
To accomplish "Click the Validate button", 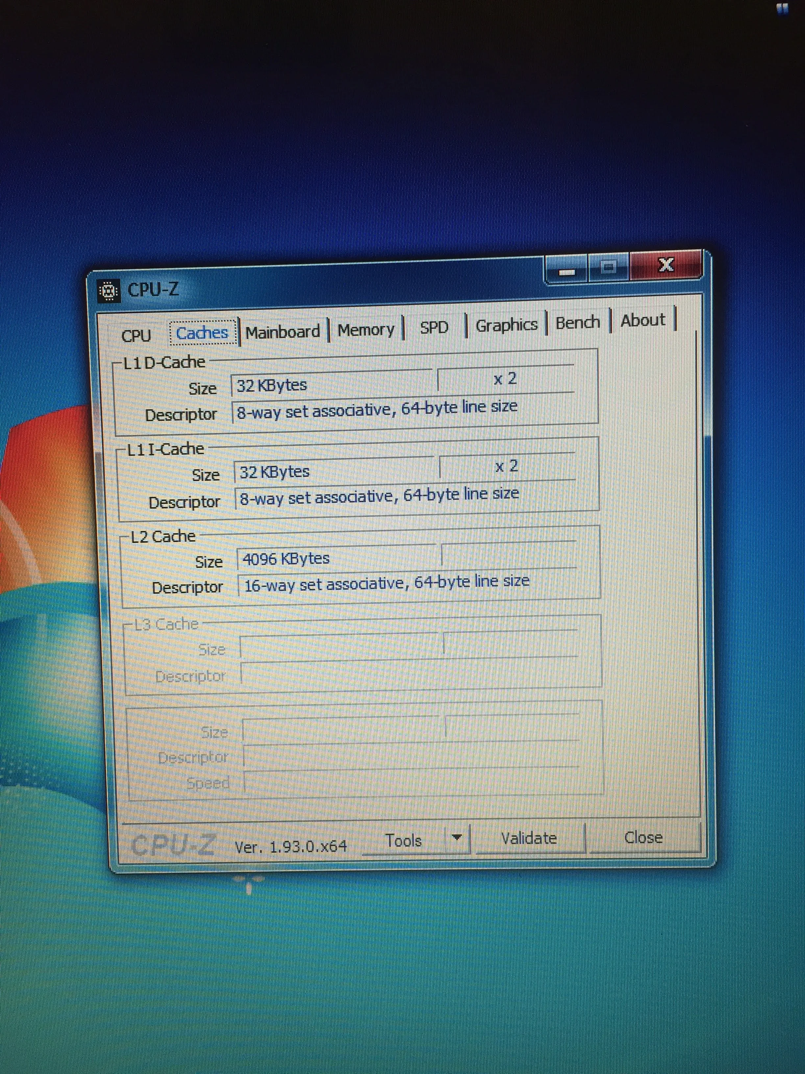I will (x=529, y=838).
